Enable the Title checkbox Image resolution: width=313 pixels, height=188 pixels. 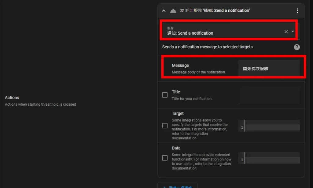(165, 95)
